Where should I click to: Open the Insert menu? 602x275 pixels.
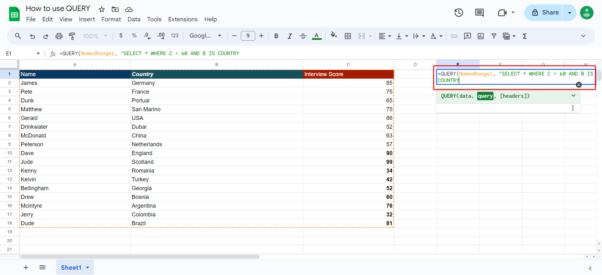point(87,19)
